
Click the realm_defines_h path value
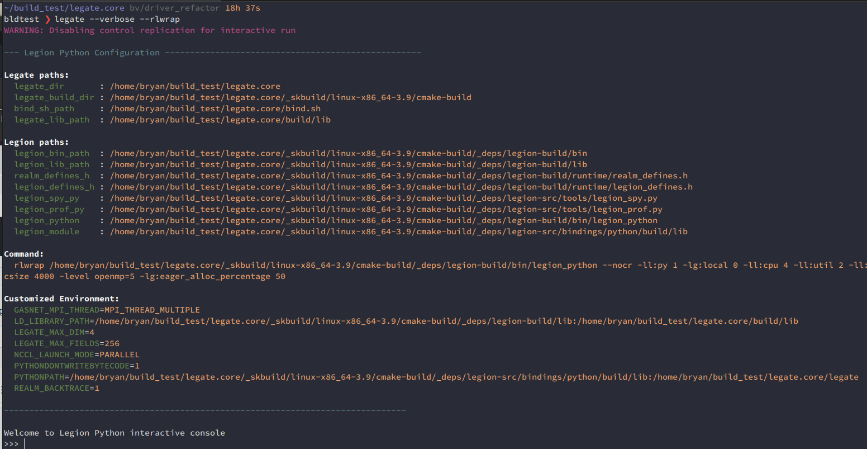point(399,176)
